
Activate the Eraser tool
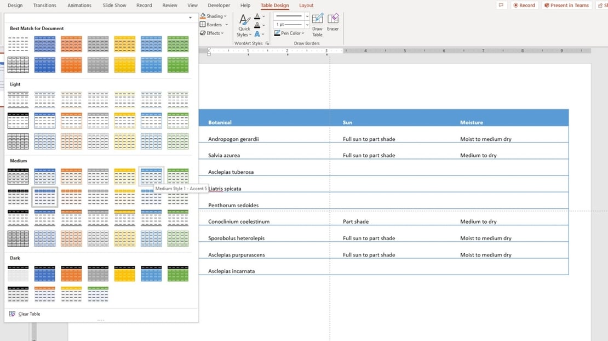[332, 22]
